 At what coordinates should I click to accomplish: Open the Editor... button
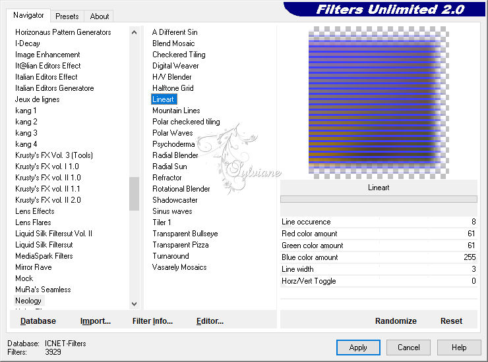tap(210, 321)
